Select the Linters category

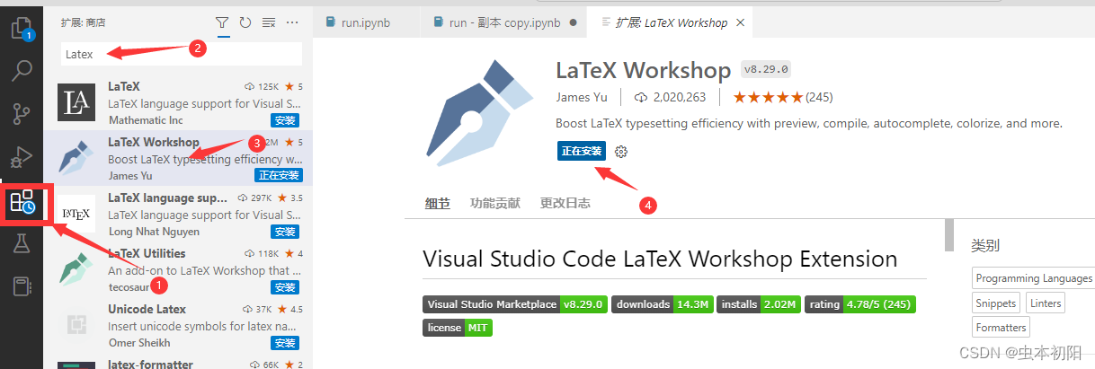(x=1046, y=303)
